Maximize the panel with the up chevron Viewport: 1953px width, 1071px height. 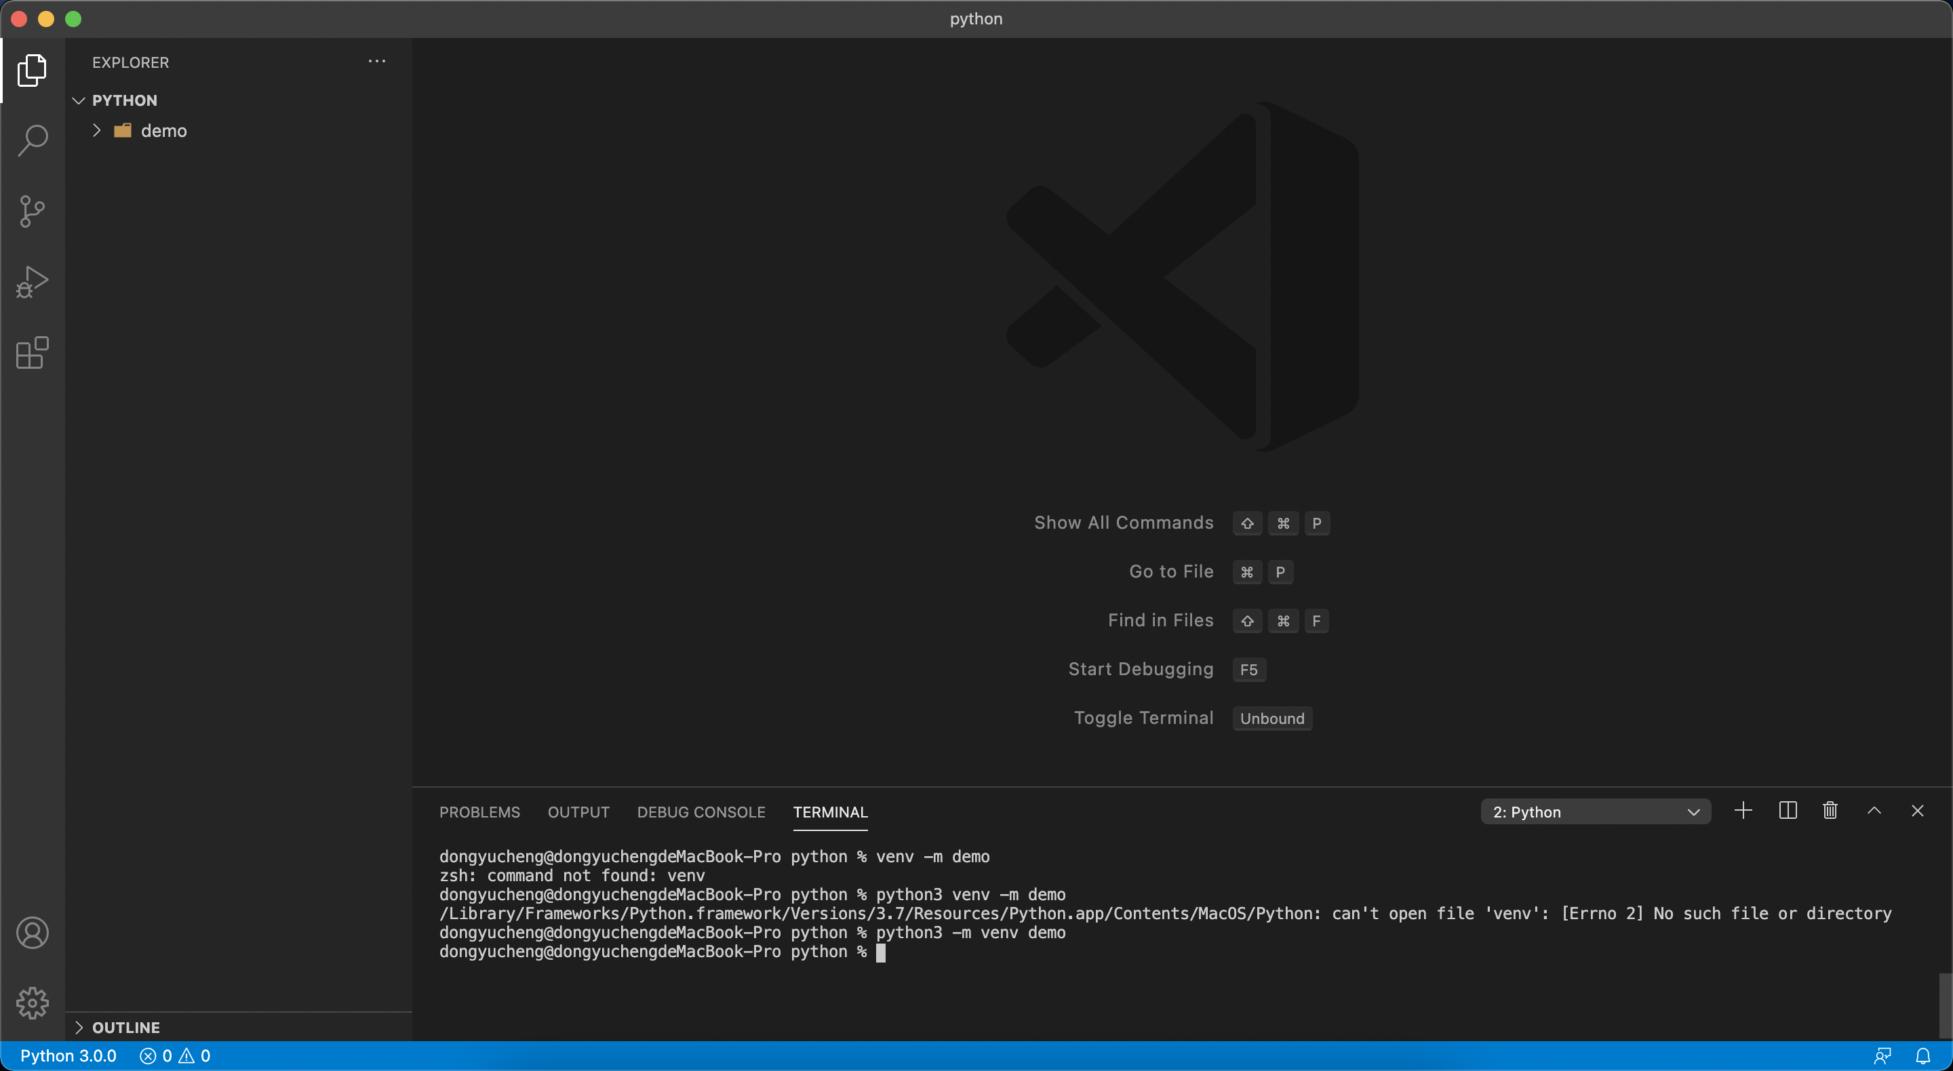click(x=1874, y=810)
